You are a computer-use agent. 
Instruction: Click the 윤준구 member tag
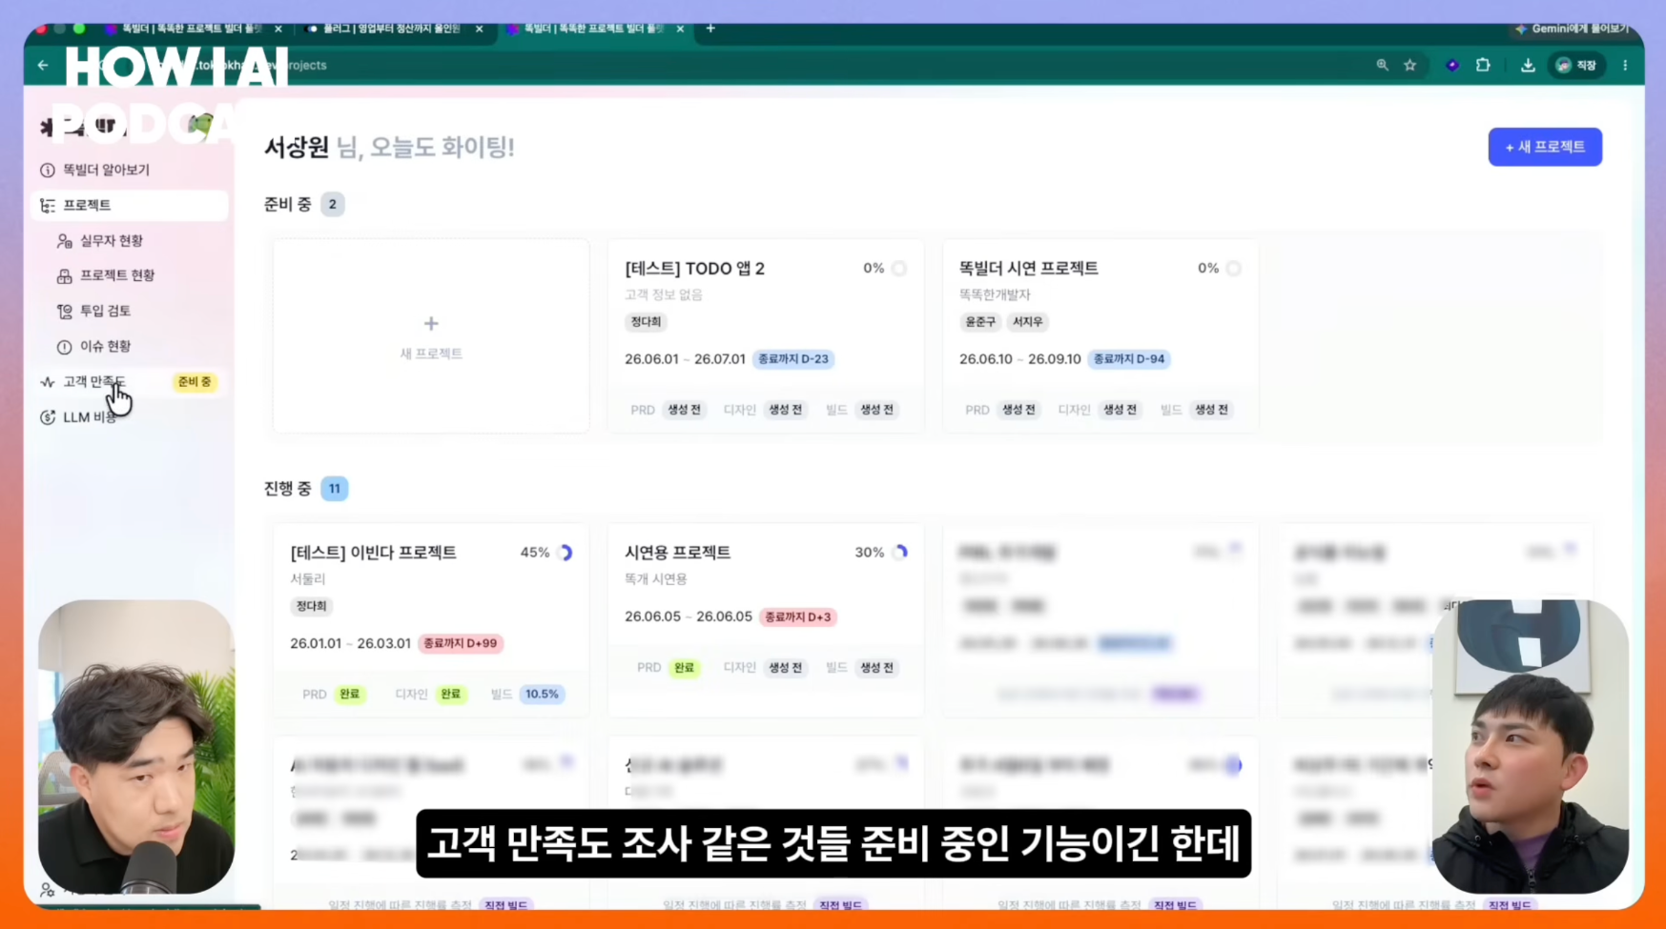(980, 322)
